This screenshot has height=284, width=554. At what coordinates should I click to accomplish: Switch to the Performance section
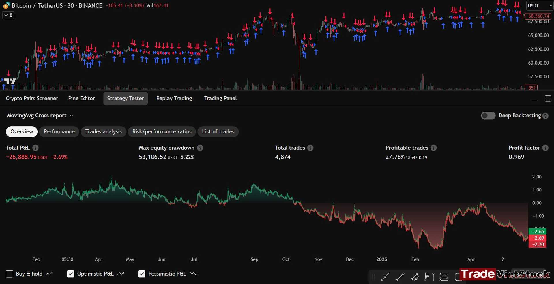59,131
